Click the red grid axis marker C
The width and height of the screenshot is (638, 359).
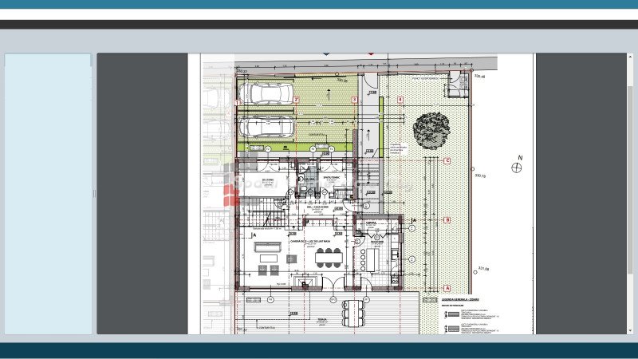447,161
